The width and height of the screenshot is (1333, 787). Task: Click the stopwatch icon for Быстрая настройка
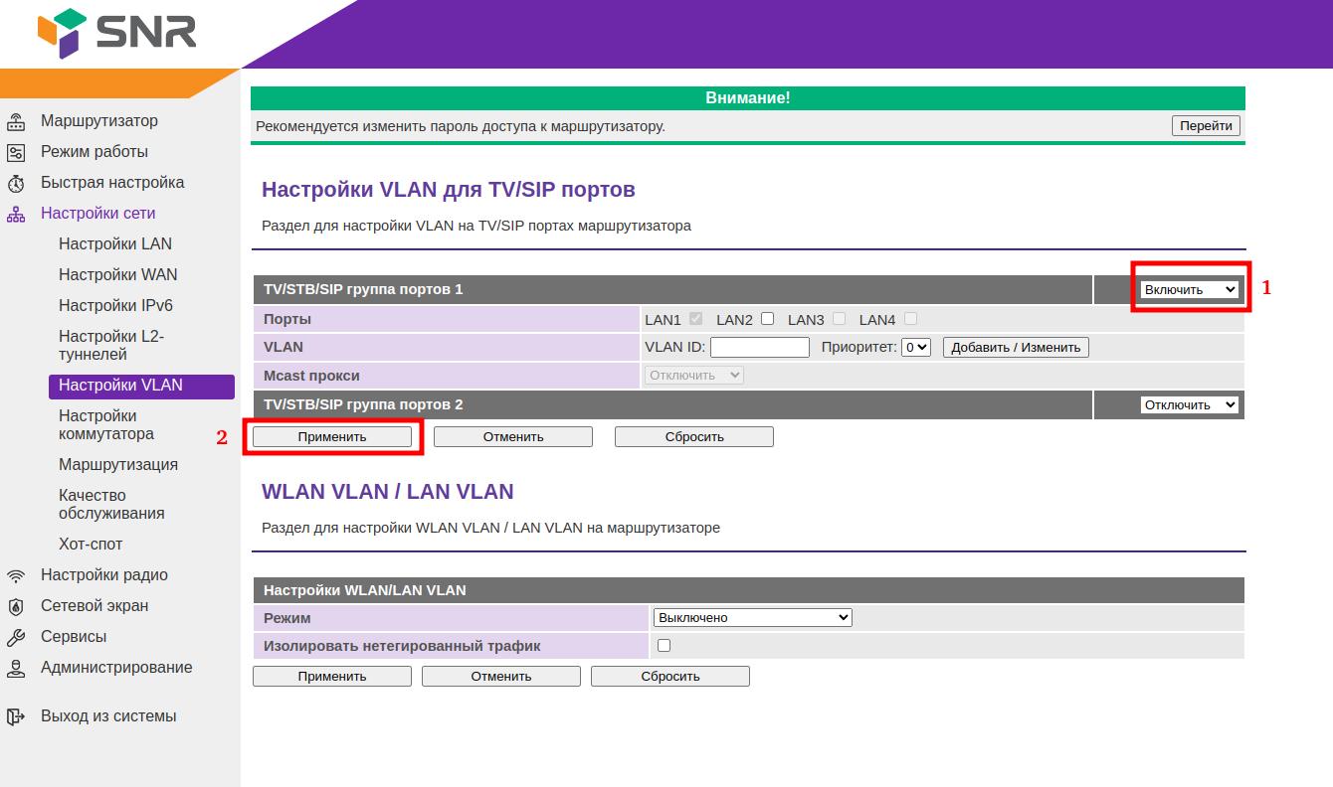(16, 184)
